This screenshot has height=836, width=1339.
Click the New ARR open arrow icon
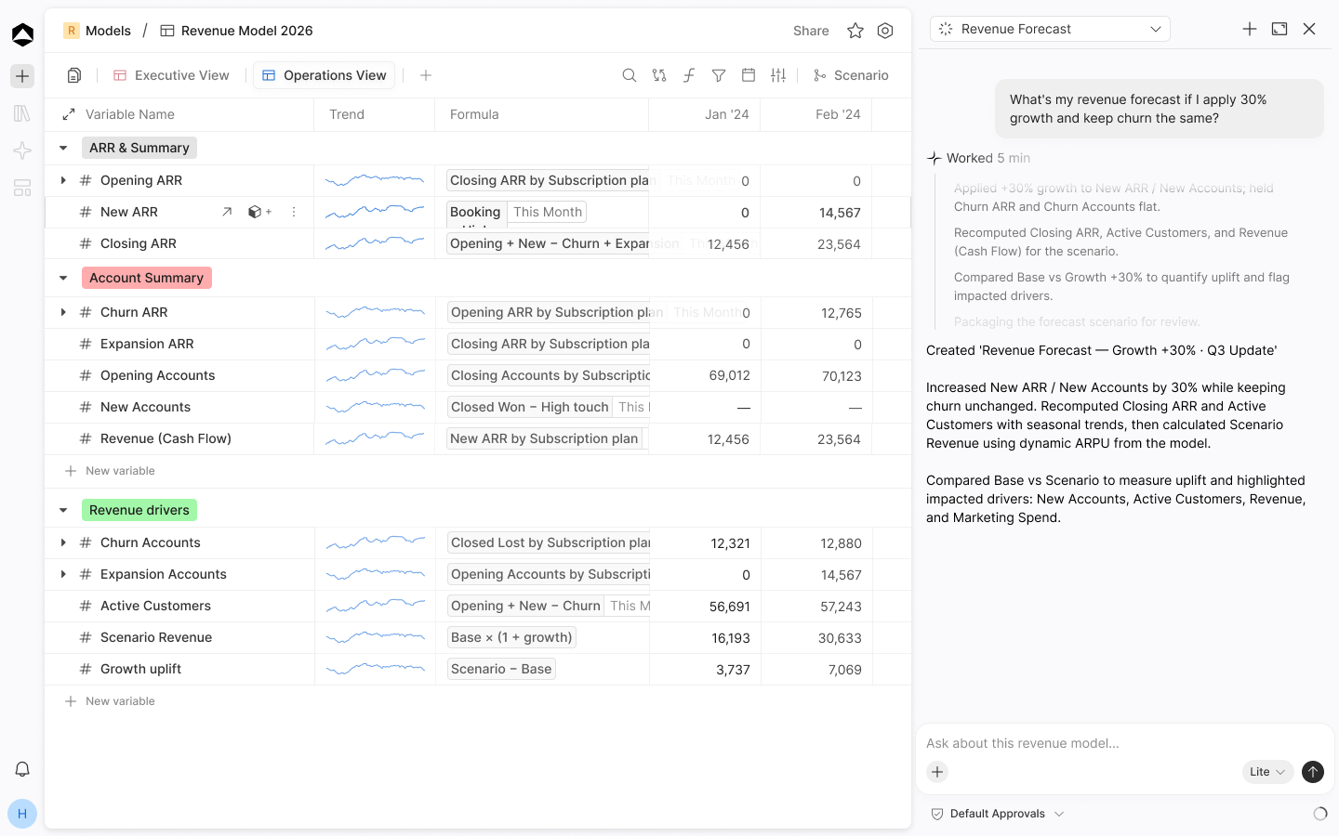(x=227, y=212)
